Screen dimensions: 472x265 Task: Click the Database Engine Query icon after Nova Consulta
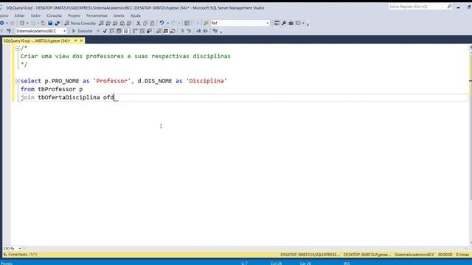(102, 23)
